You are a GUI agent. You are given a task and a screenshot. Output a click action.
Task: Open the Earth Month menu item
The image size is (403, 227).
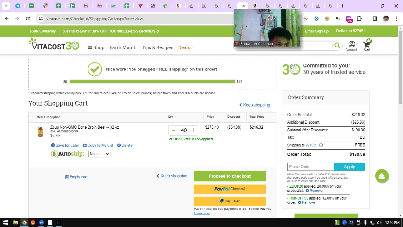tap(123, 47)
